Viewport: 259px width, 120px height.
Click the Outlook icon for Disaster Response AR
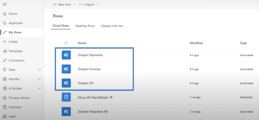coord(66,111)
